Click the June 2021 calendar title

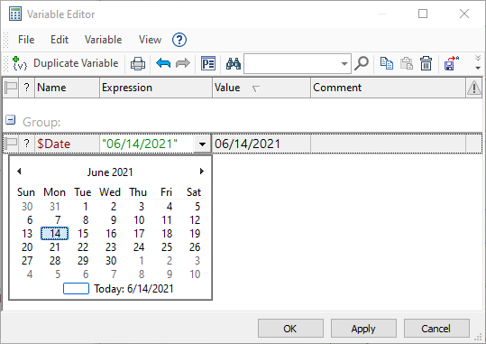point(110,172)
